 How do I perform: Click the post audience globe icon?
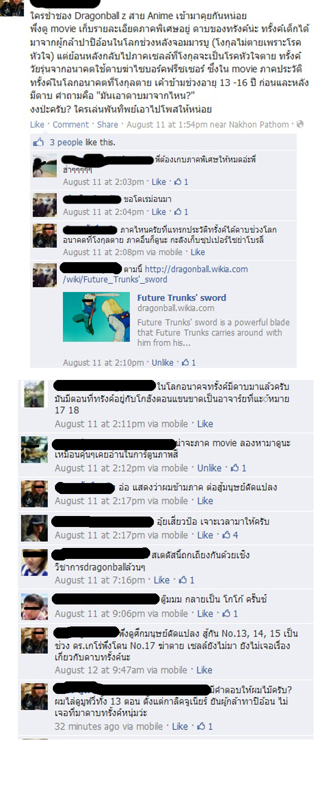pos(300,125)
